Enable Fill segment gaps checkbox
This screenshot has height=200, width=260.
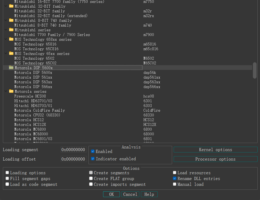(7, 178)
